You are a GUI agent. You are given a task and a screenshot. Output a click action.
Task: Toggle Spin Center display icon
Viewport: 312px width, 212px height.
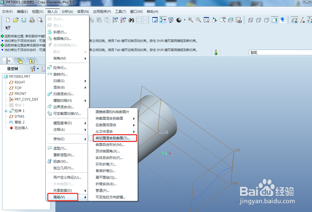[163, 20]
